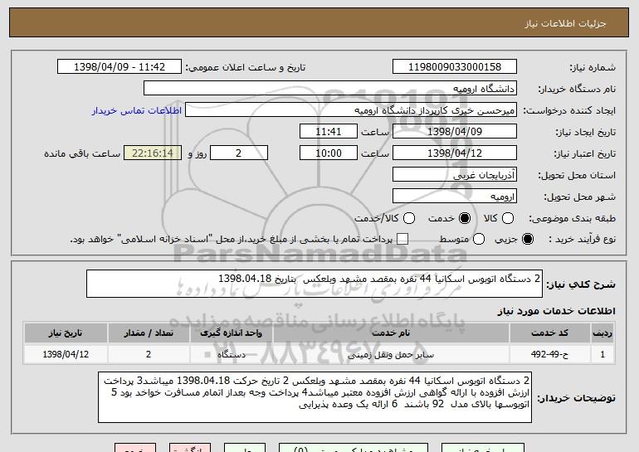The height and width of the screenshot is (452, 639).
Task: Click the validity time field 10:00
Action: click(x=328, y=153)
